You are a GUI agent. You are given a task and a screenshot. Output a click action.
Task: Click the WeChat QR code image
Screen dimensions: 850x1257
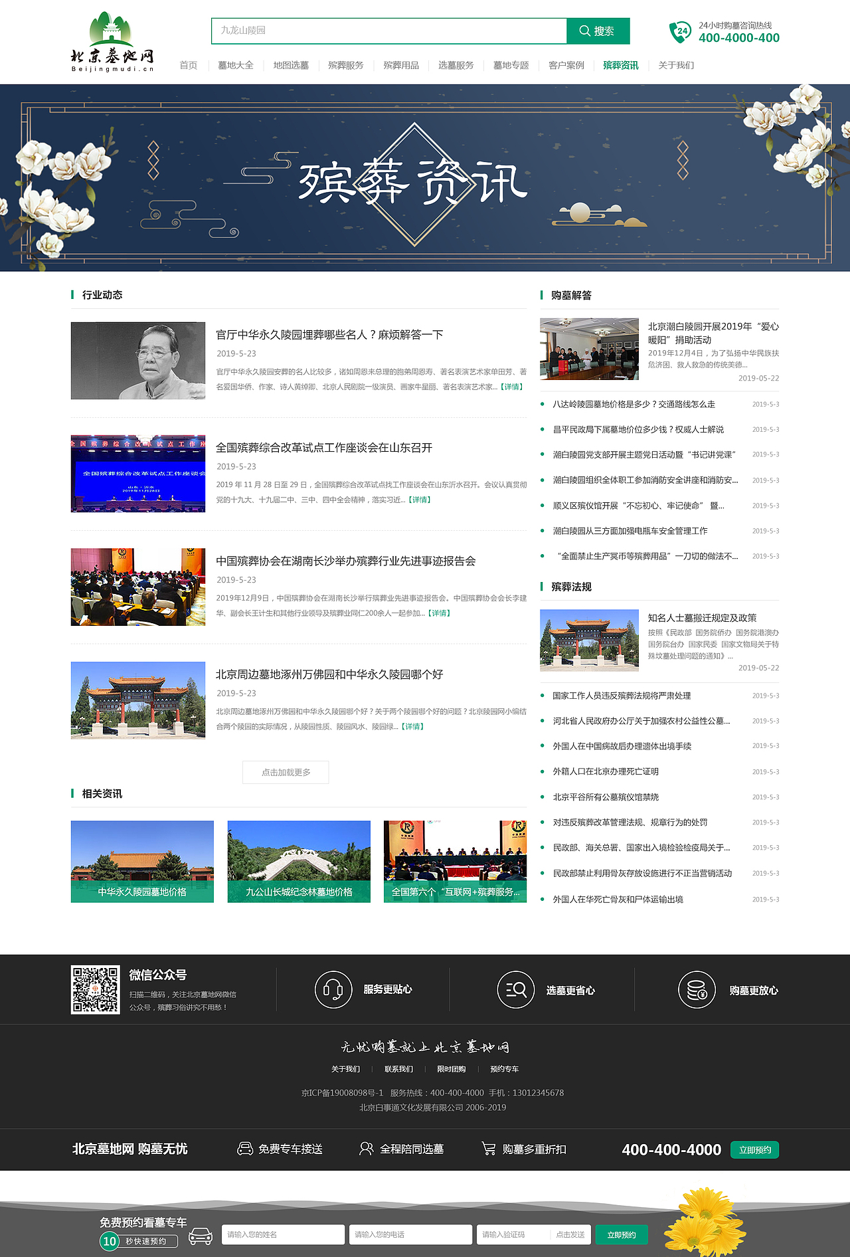[x=96, y=989]
